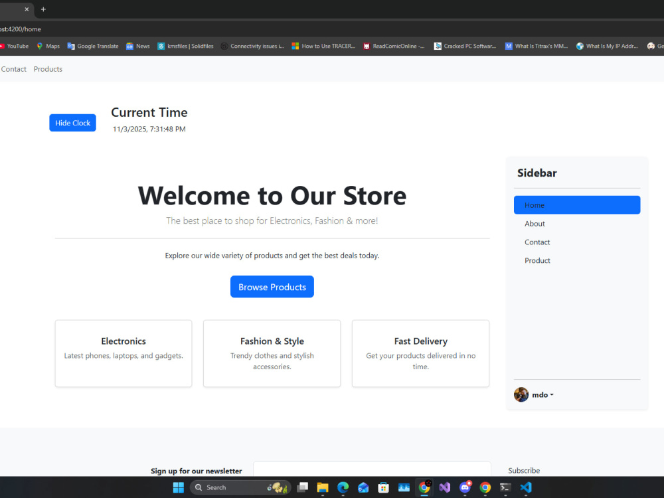Open the Windows Start menu
The height and width of the screenshot is (498, 664).
tap(178, 487)
